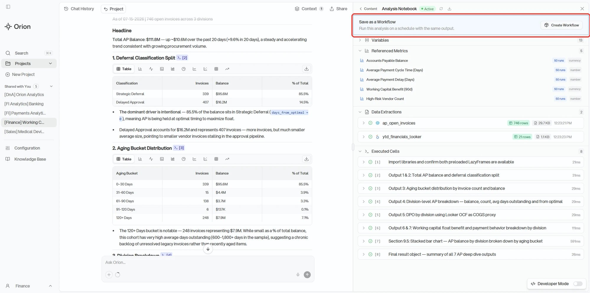Open [FI] Payments Analytics project
The width and height of the screenshot is (590, 293).
click(25, 113)
